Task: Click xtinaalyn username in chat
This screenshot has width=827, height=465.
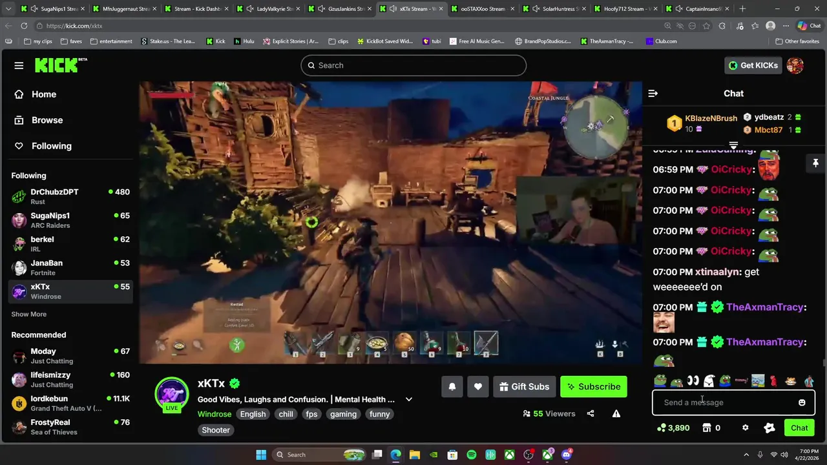Action: (718, 272)
